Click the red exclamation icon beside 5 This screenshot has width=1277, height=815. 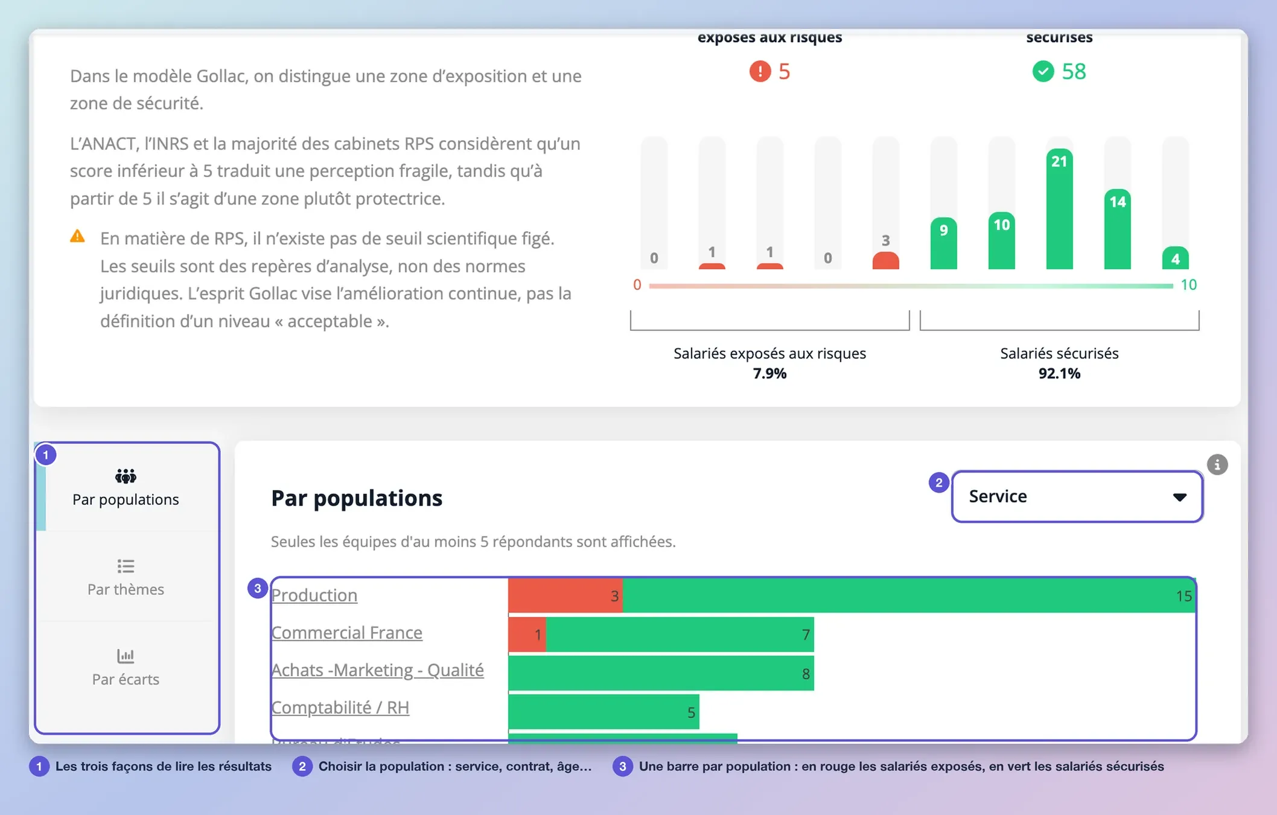[x=760, y=71]
